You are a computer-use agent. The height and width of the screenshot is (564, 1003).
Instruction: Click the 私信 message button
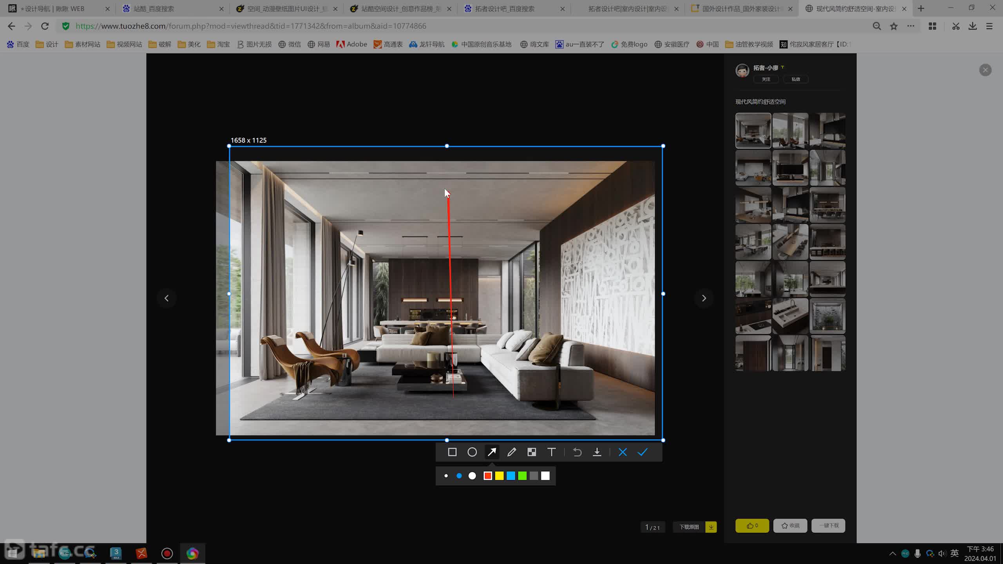(x=796, y=79)
